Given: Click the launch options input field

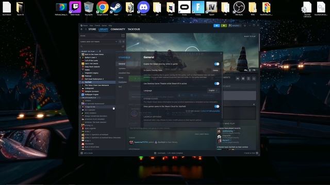Looking at the screenshot, I should pos(181,124).
